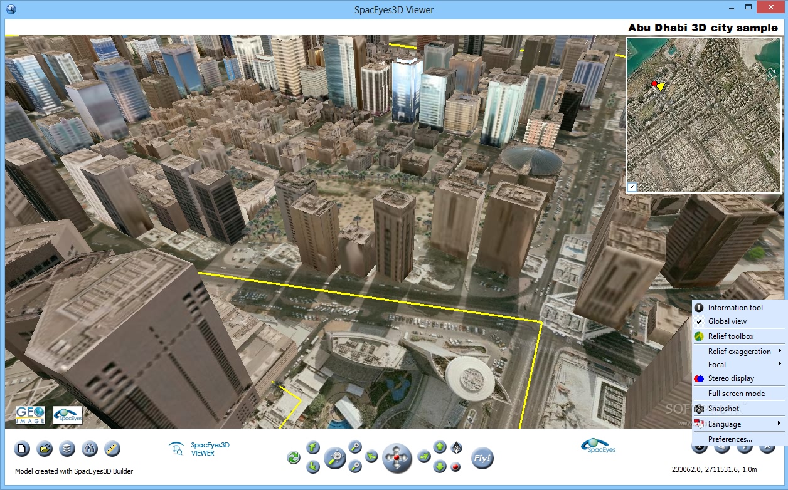788x490 pixels.
Task: Toggle Stereo display in the menu
Action: 739,378
